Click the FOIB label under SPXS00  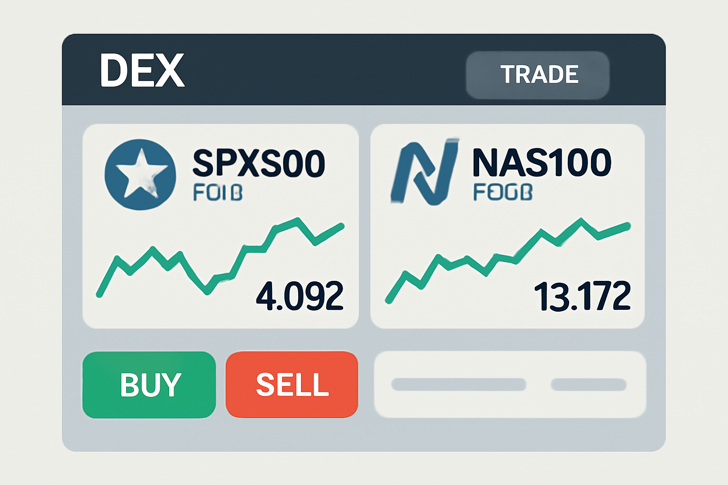(218, 193)
